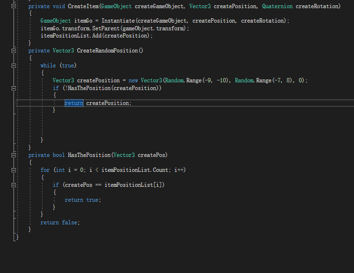Screen dimensions: 354x273
Task: Click 'int' keyword in the for loop
Action: click(x=60, y=170)
